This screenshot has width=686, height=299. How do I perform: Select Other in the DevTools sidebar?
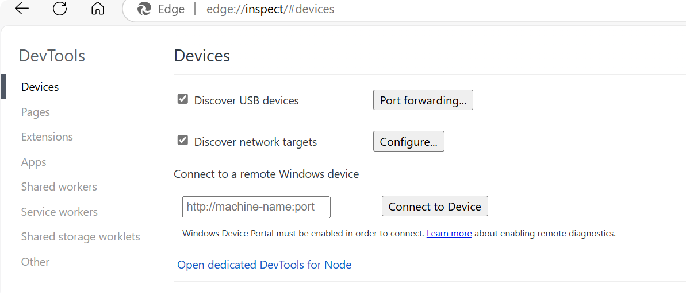(x=35, y=262)
